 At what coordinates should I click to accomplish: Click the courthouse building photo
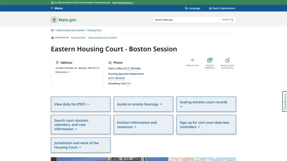[109, 159]
